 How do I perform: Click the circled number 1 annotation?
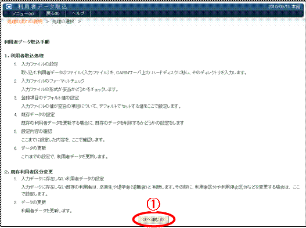coord(153,204)
